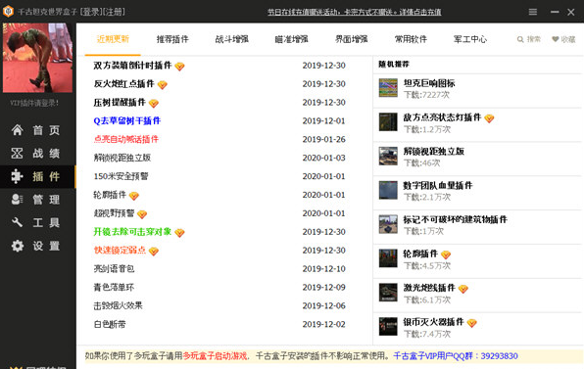The width and height of the screenshot is (584, 369).
Task: Click the 2020-01-03 date cell
Action: [x=323, y=158]
